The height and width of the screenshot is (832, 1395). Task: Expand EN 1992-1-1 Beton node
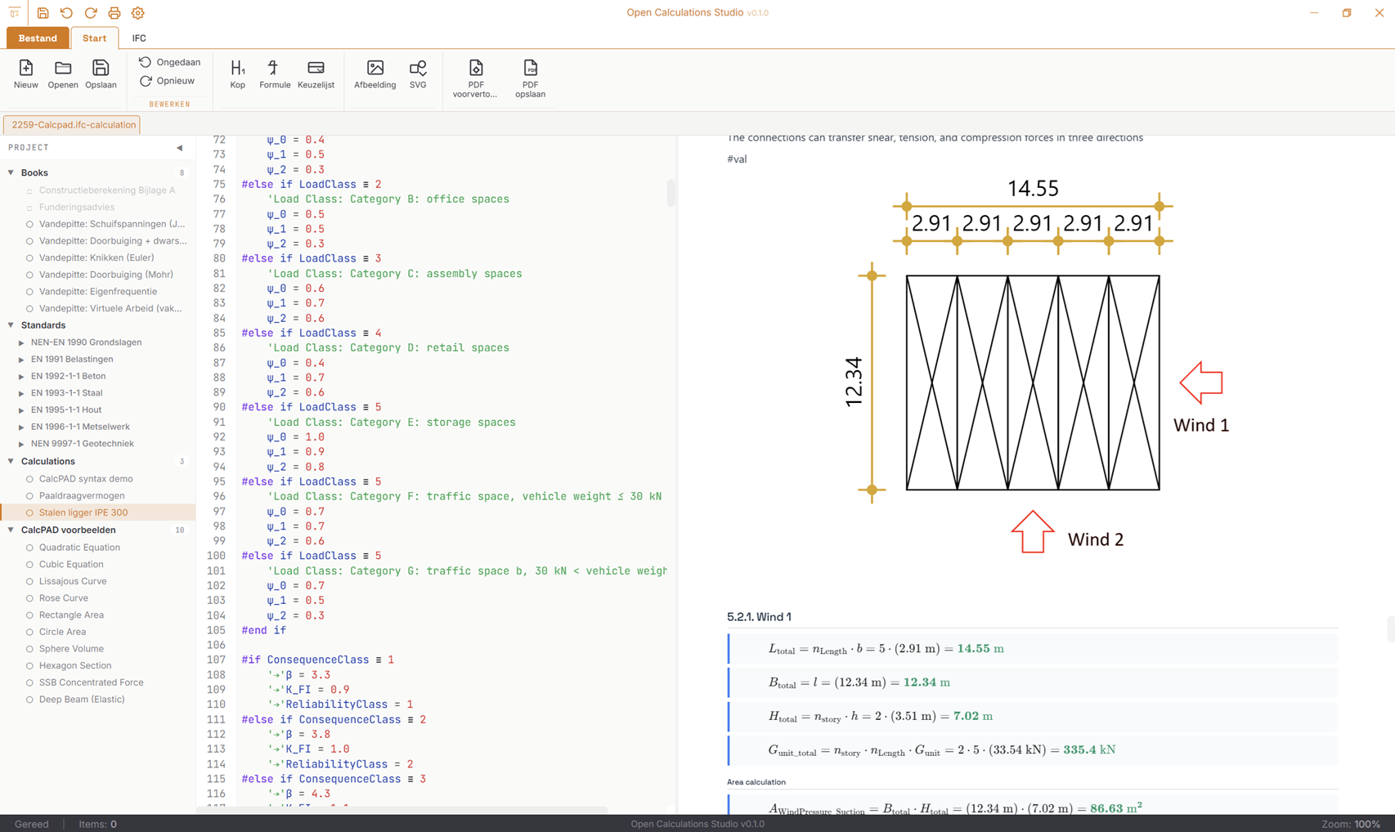(x=21, y=377)
